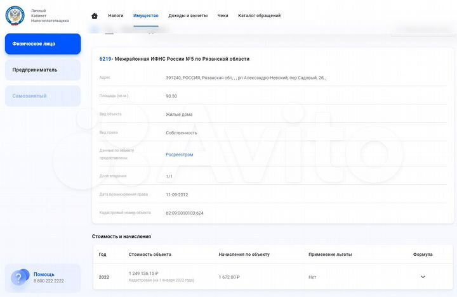The width and height of the screenshot is (457, 297).
Task: Go to the Чеки tab
Action: click(223, 15)
